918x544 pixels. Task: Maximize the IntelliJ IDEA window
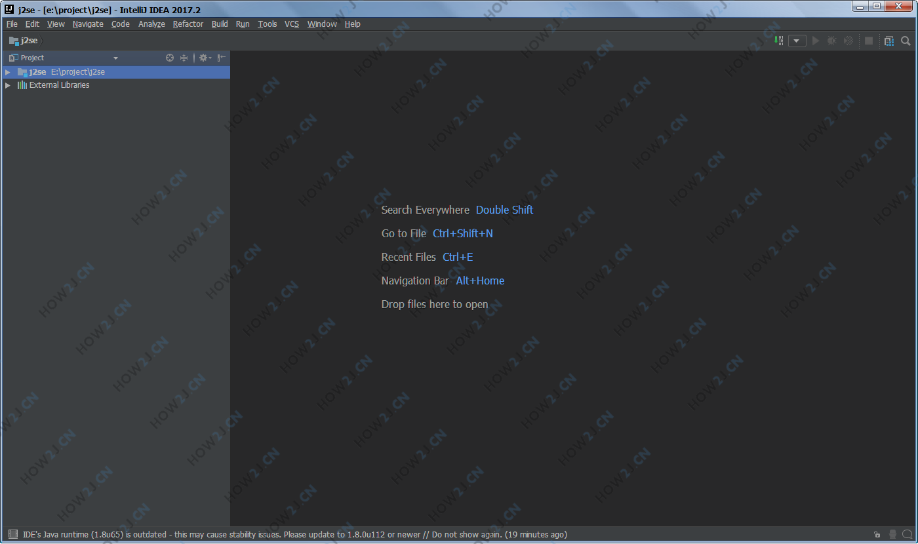(x=877, y=7)
